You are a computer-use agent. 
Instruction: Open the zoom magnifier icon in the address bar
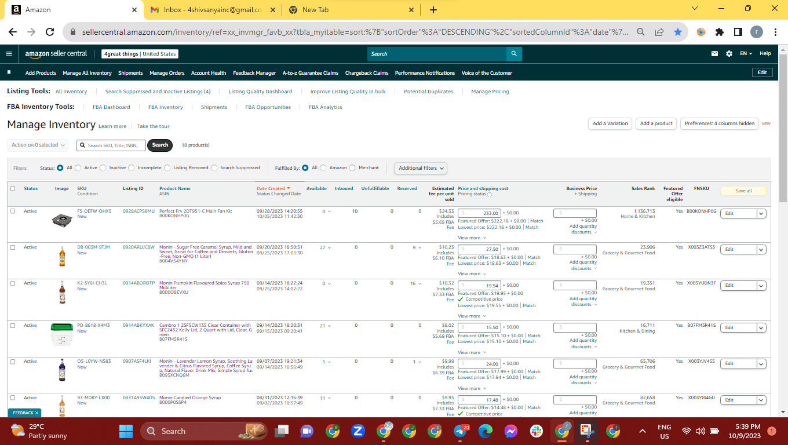point(641,32)
